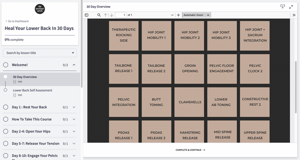Click COMPLETE & CONTINUE button

(190, 150)
